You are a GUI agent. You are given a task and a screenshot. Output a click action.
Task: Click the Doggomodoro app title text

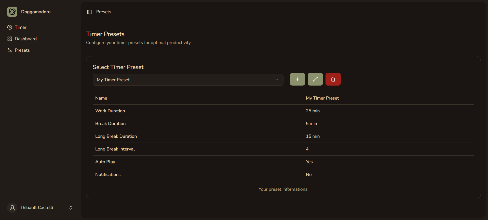(x=36, y=12)
